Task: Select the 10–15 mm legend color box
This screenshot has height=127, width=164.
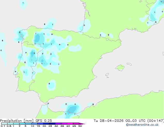Action: pyautogui.click(x=34, y=124)
